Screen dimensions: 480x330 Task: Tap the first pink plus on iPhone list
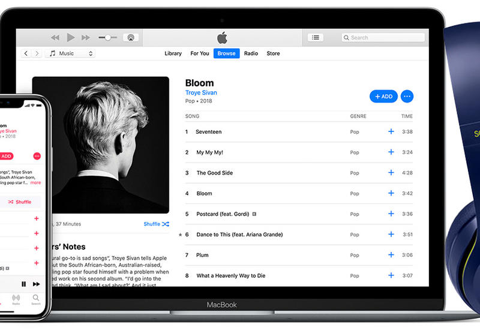click(x=37, y=218)
